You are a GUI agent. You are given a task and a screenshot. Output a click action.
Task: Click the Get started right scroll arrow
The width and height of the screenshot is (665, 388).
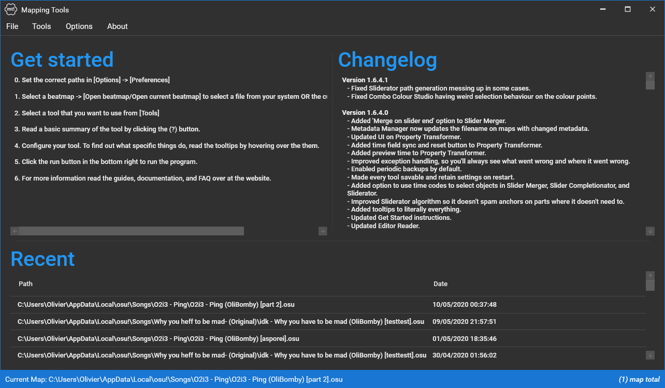click(323, 231)
